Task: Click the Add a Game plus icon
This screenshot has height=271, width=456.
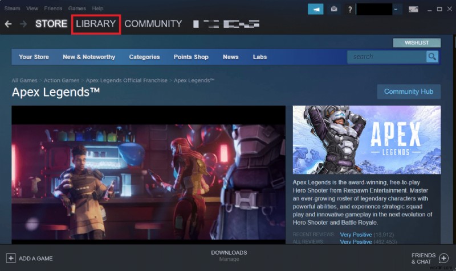Action: click(x=11, y=258)
